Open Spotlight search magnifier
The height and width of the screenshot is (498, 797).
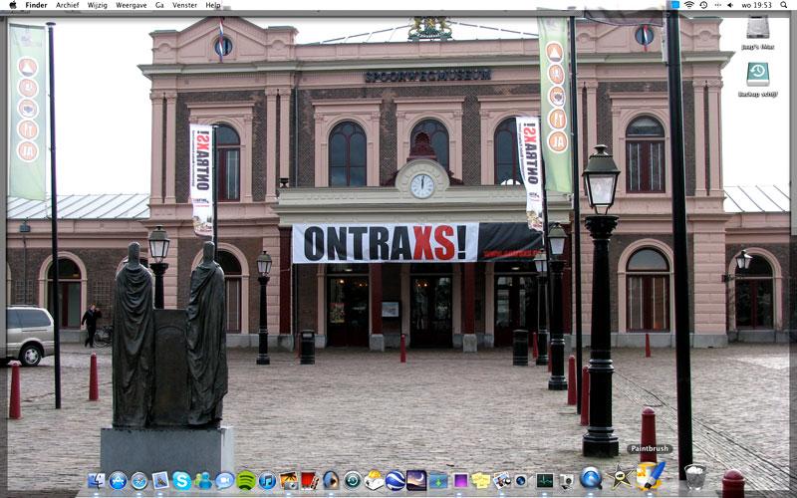783,5
